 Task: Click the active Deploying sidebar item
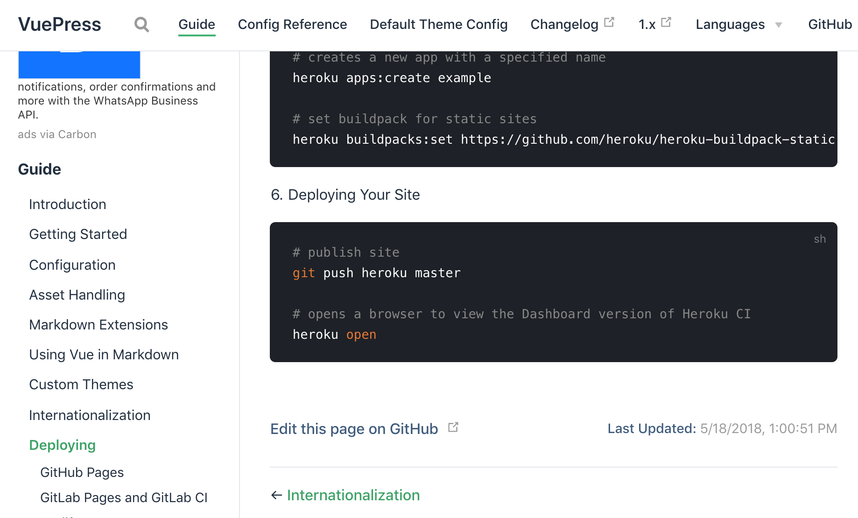click(62, 445)
